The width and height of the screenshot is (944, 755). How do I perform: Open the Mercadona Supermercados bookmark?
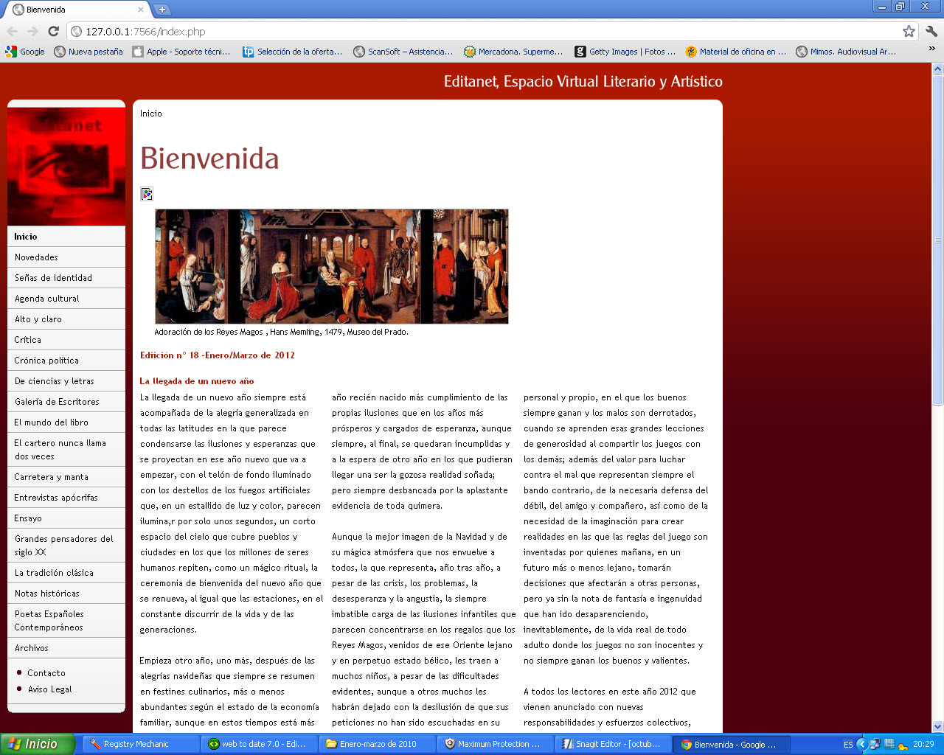pyautogui.click(x=513, y=52)
